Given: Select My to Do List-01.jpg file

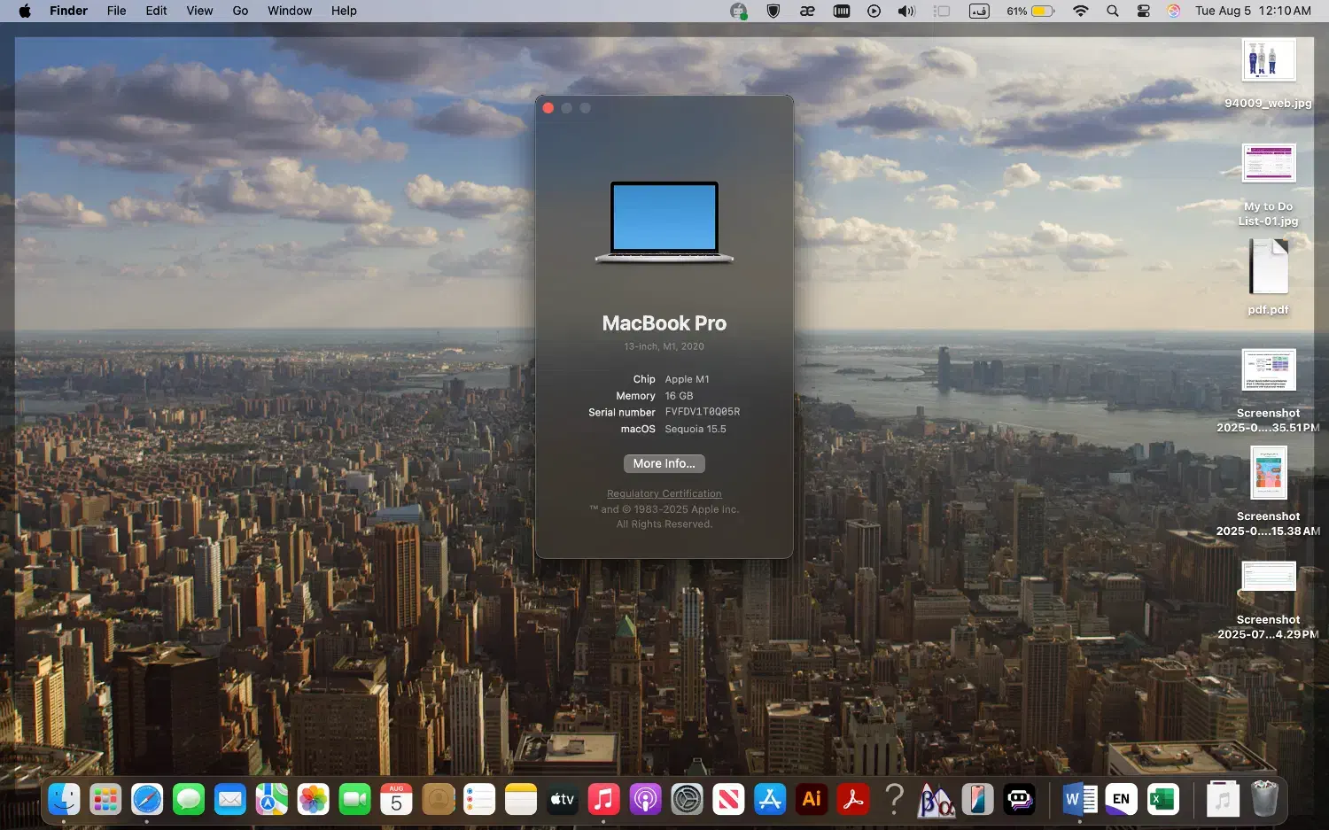Looking at the screenshot, I should coord(1268,185).
